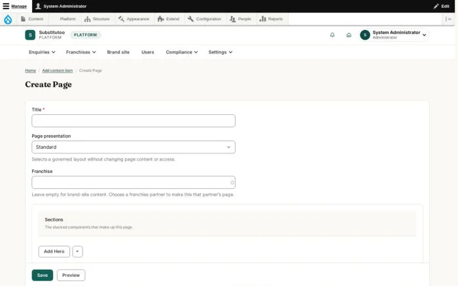This screenshot has width=458, height=286.
Task: Go to Users menu item
Action: 147,52
